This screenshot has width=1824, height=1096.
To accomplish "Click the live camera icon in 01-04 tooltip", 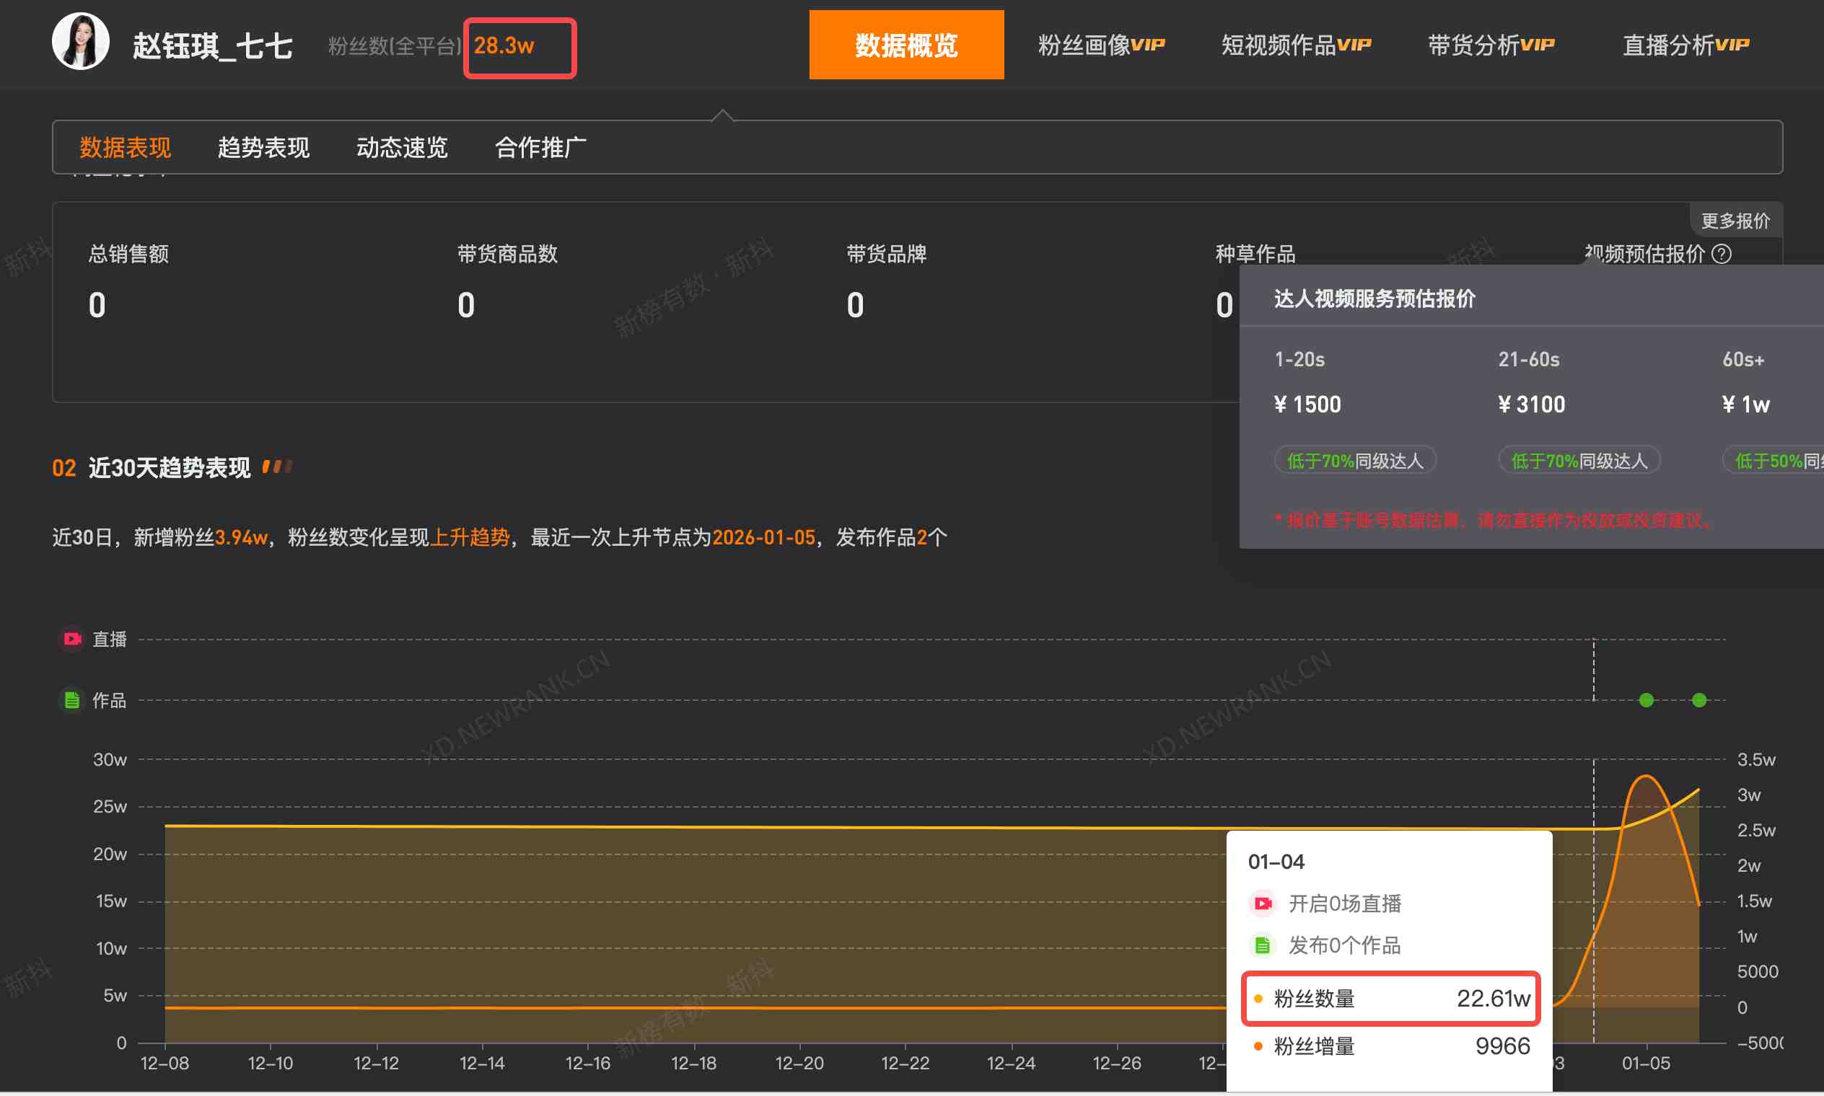I will click(1263, 903).
